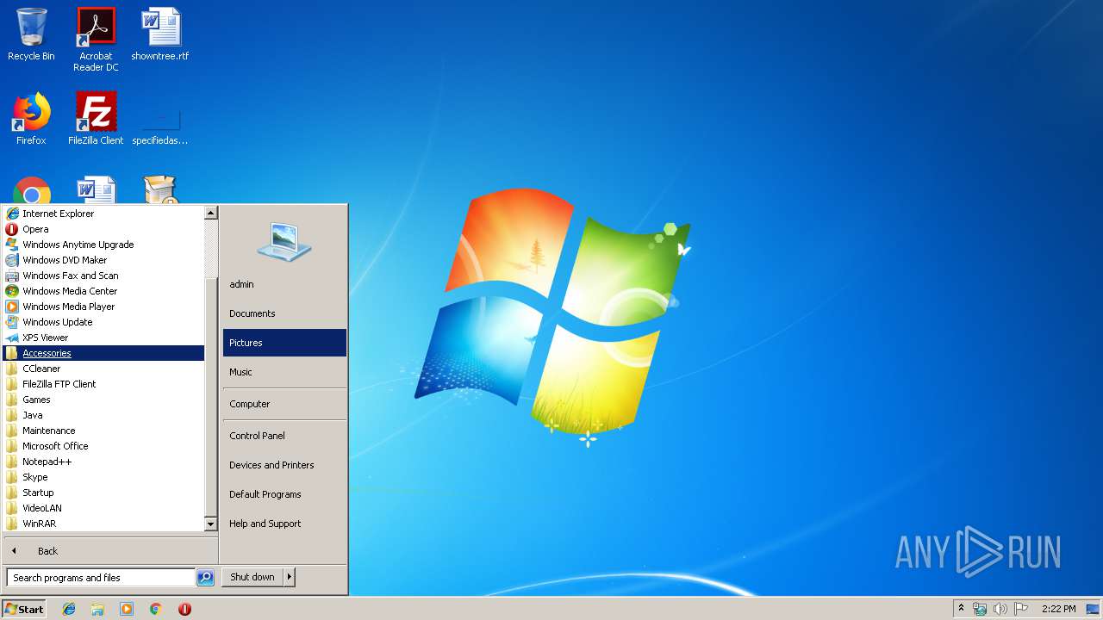Open Pictures from Start menu
This screenshot has height=620, width=1103.
(284, 343)
